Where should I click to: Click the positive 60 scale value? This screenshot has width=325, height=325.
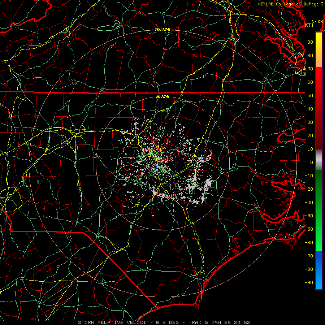pyautogui.click(x=310, y=82)
